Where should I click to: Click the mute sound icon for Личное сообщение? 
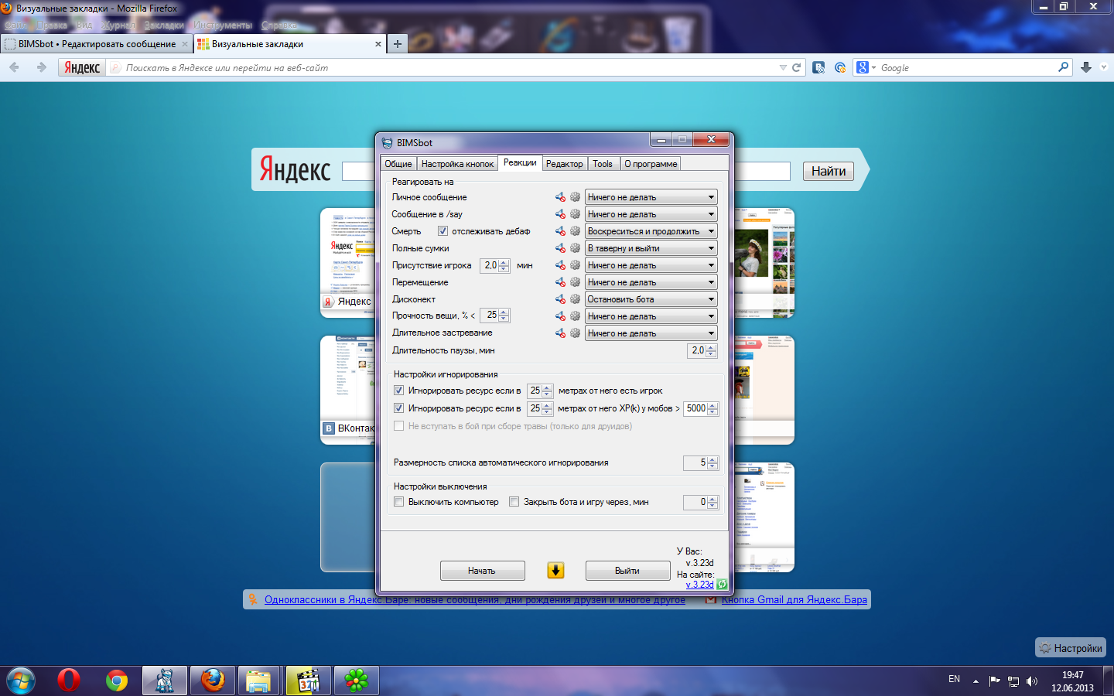560,197
